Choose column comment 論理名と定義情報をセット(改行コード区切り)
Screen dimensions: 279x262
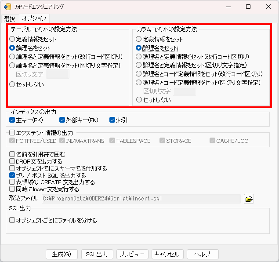pos(138,57)
